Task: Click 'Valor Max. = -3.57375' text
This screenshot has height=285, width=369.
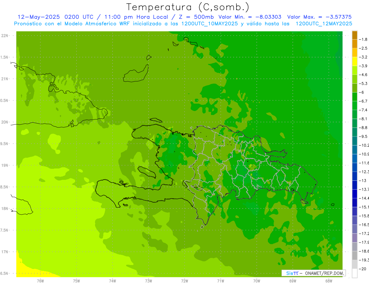Action: 319,17
